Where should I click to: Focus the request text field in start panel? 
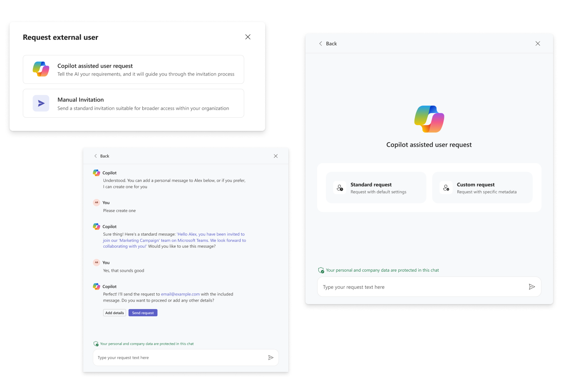(x=420, y=287)
